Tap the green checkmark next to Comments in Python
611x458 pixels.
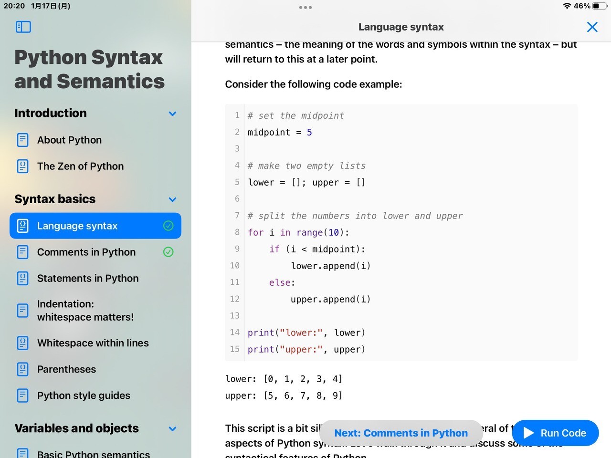pyautogui.click(x=168, y=252)
